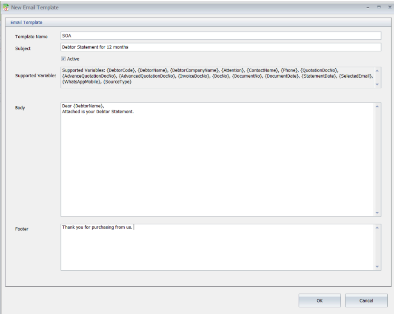Click the Body scrollbar up arrow

pos(377,107)
